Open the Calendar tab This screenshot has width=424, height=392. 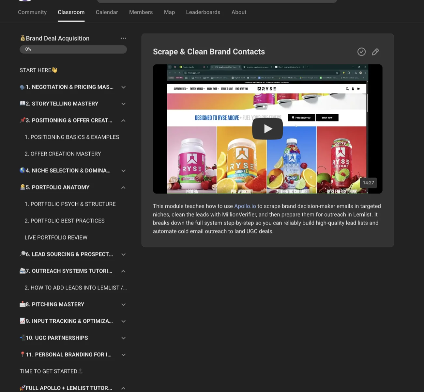click(x=107, y=12)
